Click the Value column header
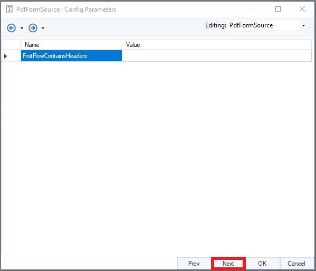The image size is (316, 271). click(217, 45)
